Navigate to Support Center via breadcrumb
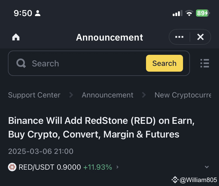This screenshot has width=219, height=186. coord(34,95)
